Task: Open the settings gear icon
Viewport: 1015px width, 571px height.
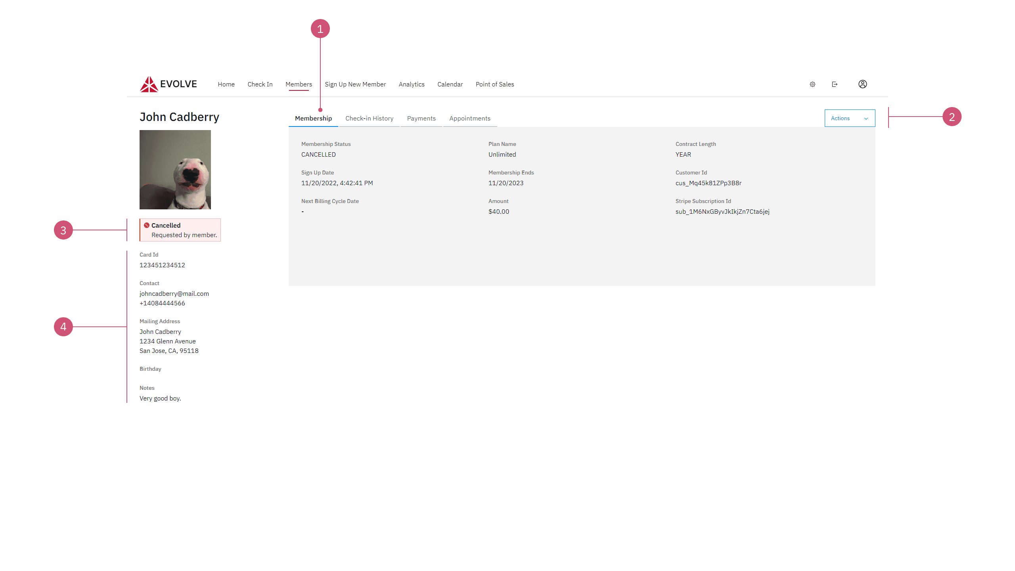Action: [x=812, y=84]
